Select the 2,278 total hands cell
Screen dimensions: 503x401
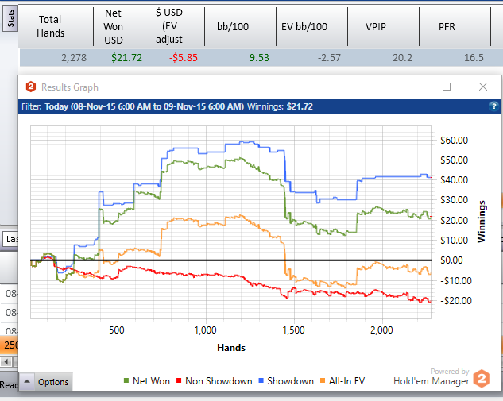click(x=74, y=58)
